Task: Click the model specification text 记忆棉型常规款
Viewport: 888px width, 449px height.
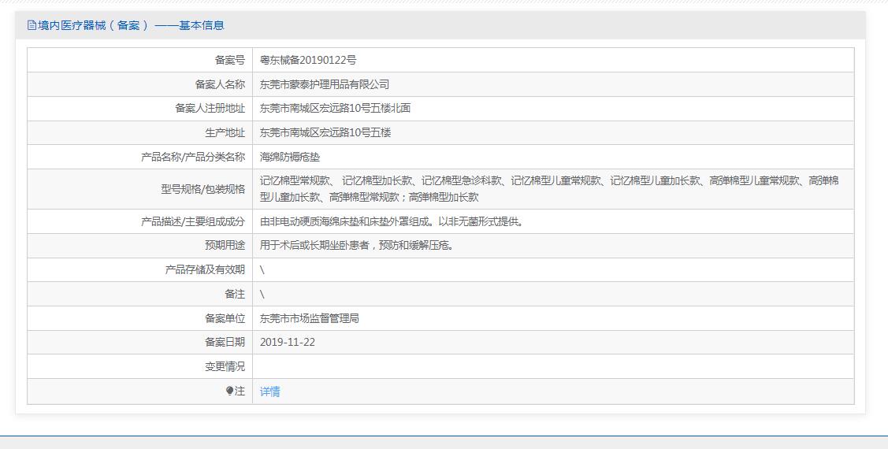Action: pyautogui.click(x=295, y=180)
